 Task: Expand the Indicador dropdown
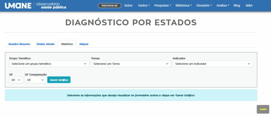(x=213, y=64)
